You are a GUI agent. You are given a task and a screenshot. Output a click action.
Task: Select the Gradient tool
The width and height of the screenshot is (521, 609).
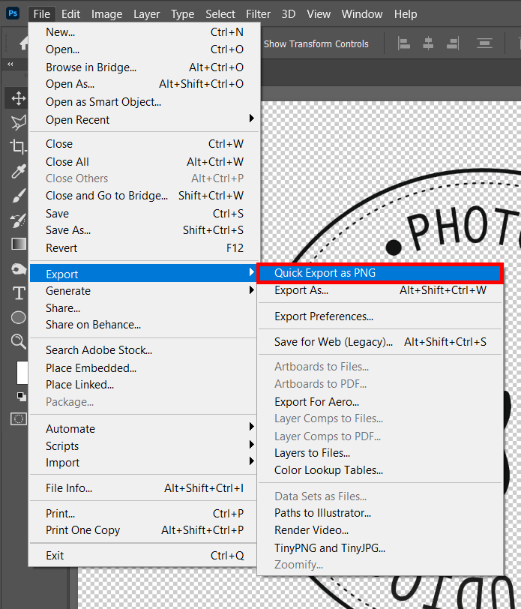19,244
